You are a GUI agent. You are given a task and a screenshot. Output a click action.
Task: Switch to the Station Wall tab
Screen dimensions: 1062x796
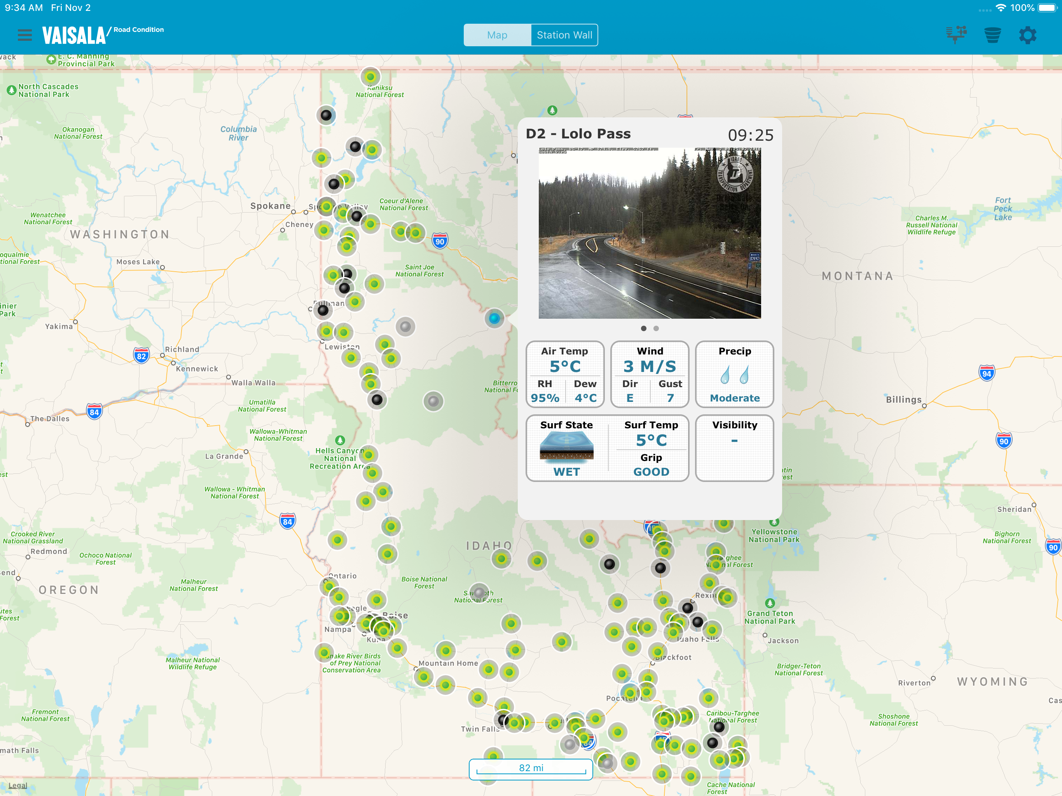pos(564,35)
